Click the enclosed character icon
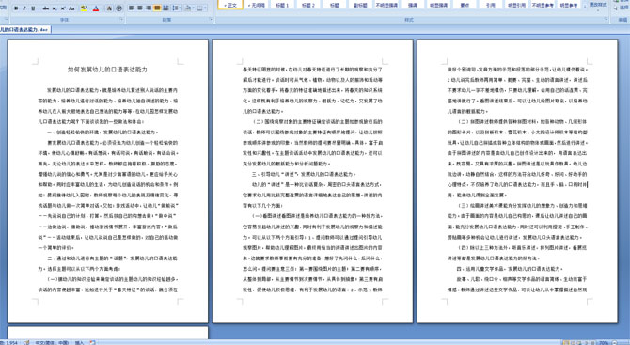Image resolution: width=630 pixels, height=345 pixels. [118, 8]
